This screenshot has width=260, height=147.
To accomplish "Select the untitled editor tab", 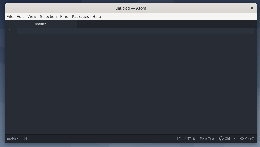I will tap(41, 24).
